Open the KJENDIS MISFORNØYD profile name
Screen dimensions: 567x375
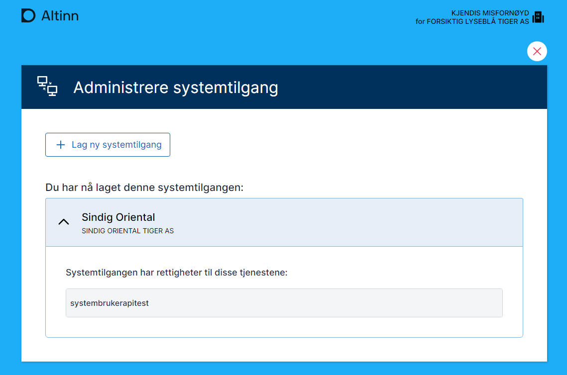[x=490, y=13]
